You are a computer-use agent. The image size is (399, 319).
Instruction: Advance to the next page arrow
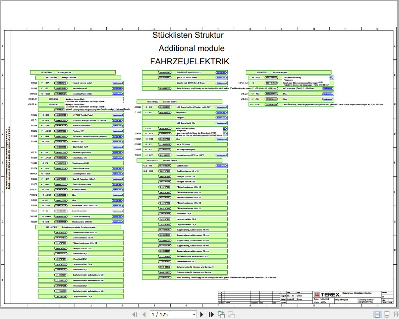[202, 314]
